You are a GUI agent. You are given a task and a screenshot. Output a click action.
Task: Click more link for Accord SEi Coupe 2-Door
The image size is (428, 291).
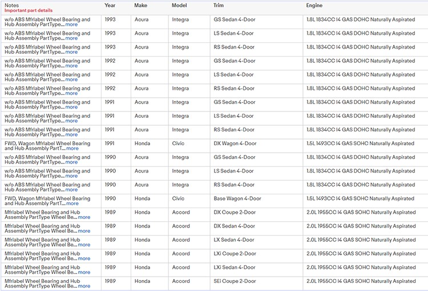click(x=84, y=286)
